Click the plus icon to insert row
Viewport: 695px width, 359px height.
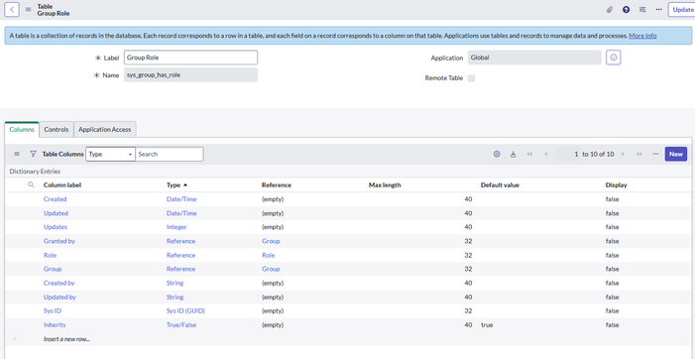click(x=15, y=338)
